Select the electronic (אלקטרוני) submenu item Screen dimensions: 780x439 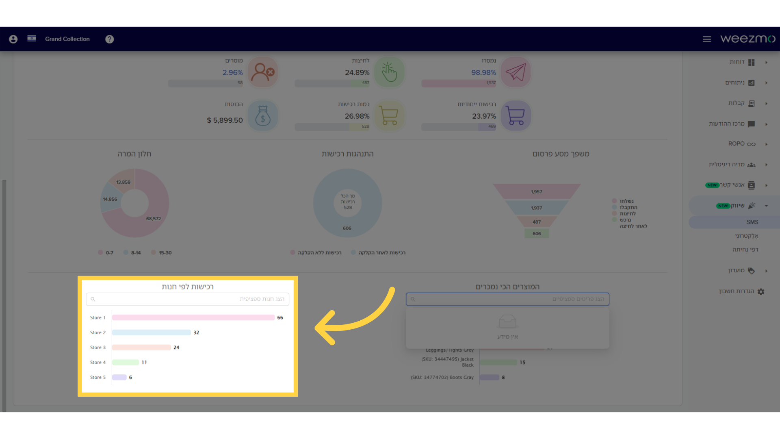746,236
